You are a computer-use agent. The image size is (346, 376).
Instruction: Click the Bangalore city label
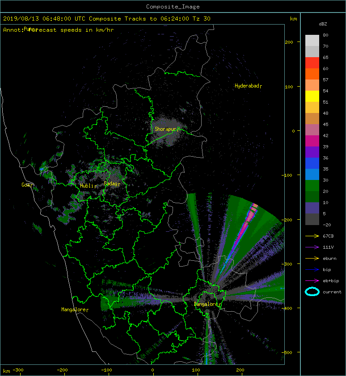click(206, 304)
